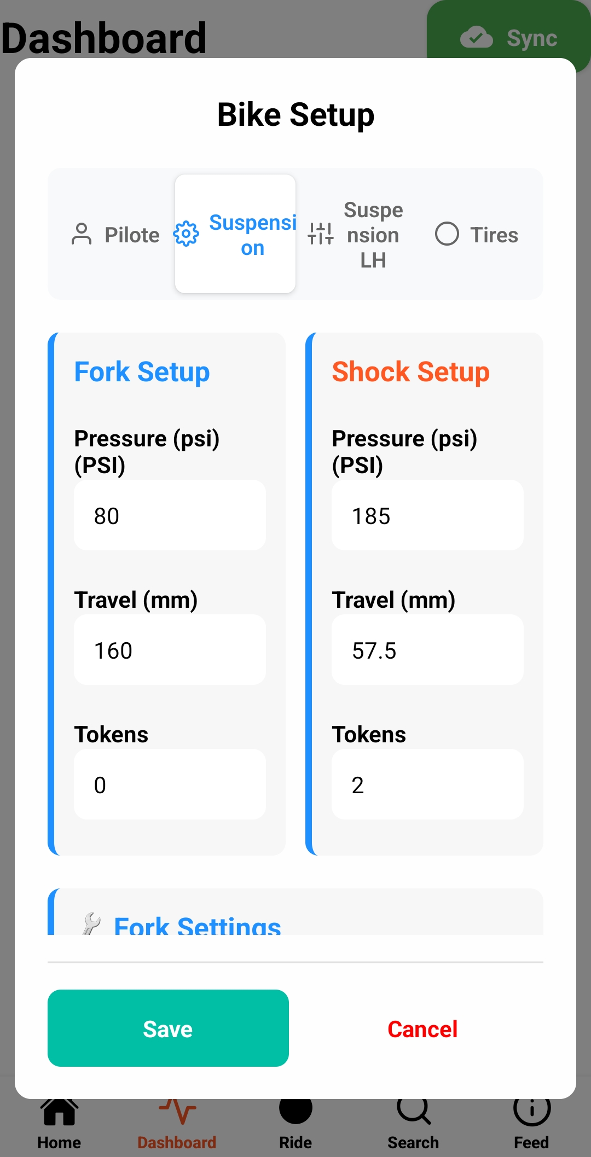
Task: Edit the Fork Travel field showing 160
Action: tap(170, 650)
